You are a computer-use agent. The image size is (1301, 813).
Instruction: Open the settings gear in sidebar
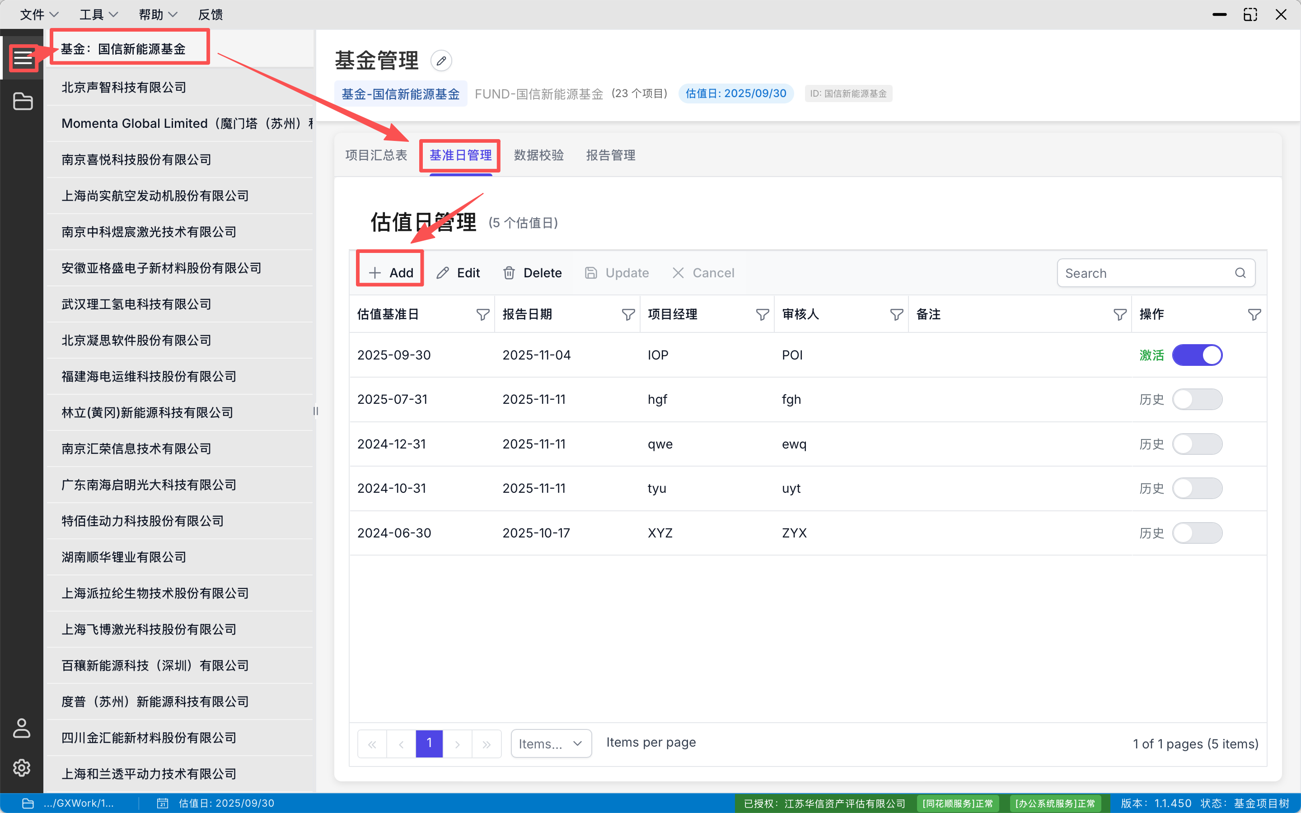22,768
